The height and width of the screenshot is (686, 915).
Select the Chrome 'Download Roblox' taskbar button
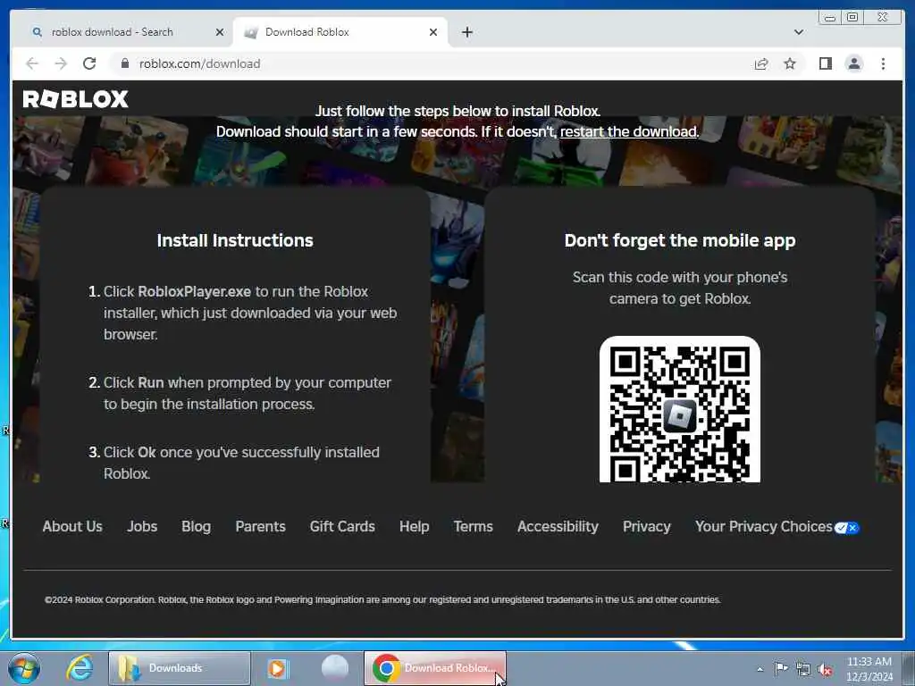435,668
